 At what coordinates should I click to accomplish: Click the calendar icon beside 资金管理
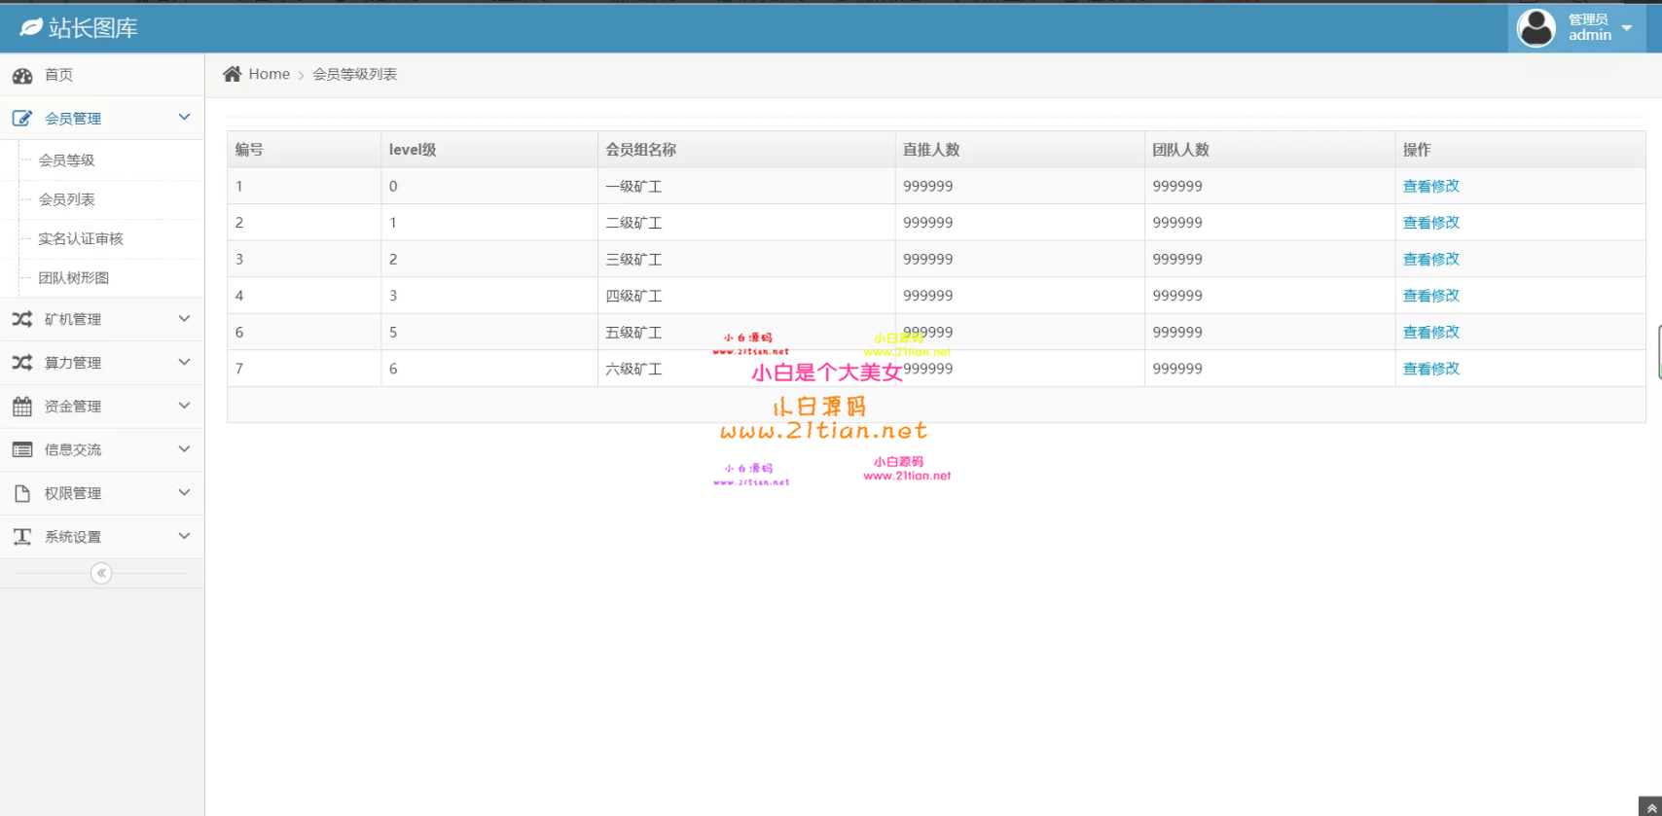pyautogui.click(x=22, y=407)
